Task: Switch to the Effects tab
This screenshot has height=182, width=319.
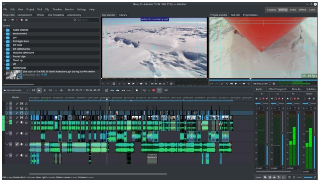Action: 40,15
